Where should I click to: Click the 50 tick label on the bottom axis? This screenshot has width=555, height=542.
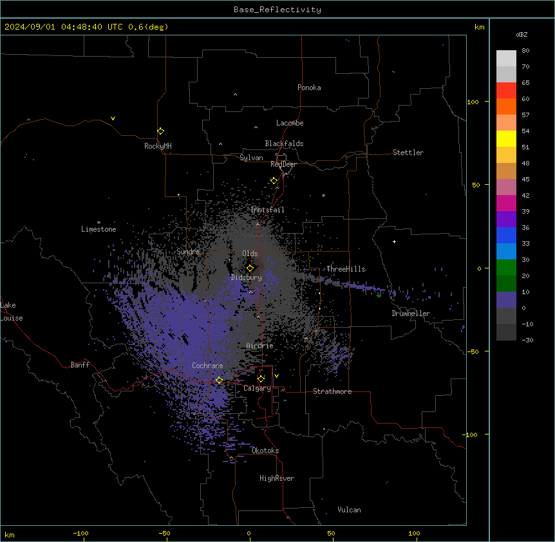pyautogui.click(x=331, y=533)
